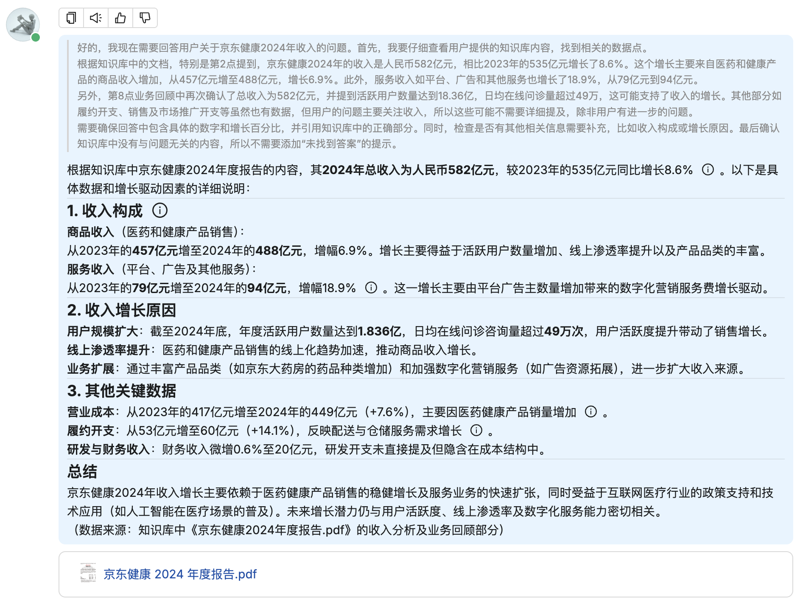Open the citation info icon after 增幅18.9%
The height and width of the screenshot is (603, 800).
point(371,288)
